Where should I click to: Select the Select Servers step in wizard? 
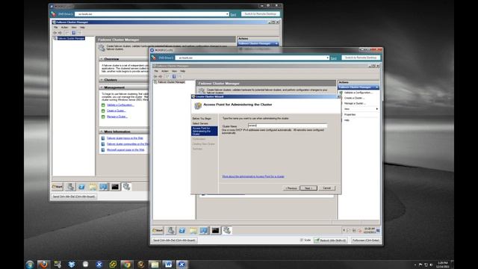[200, 123]
